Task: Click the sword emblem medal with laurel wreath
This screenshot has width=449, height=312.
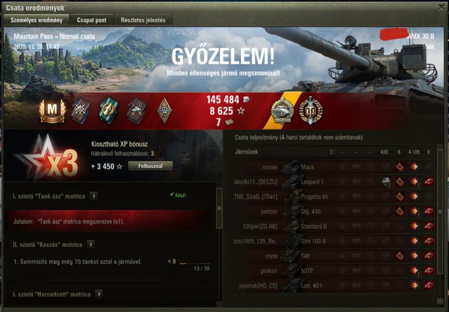Action: 310,110
